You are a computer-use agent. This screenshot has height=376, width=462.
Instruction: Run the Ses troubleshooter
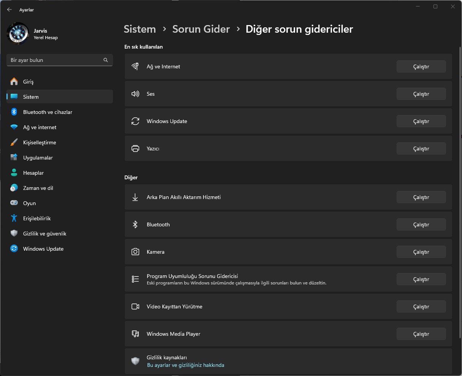pyautogui.click(x=421, y=94)
